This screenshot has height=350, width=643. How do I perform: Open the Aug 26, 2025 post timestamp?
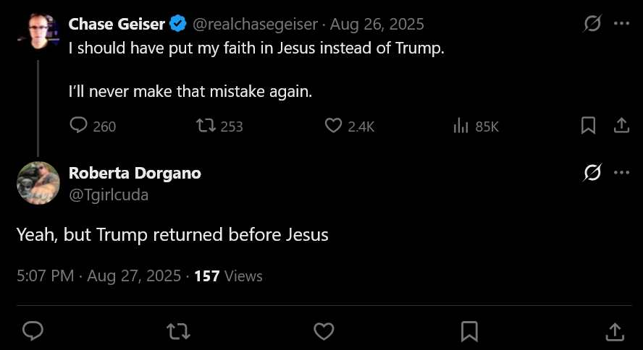pyautogui.click(x=377, y=24)
